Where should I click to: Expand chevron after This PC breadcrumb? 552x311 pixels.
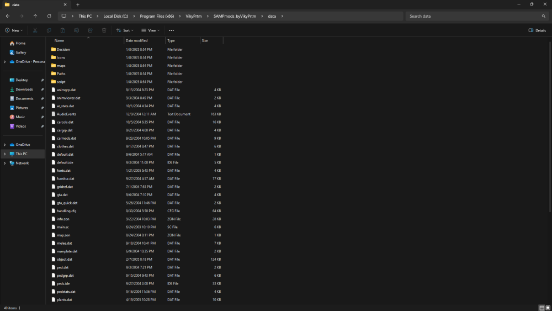coord(98,16)
